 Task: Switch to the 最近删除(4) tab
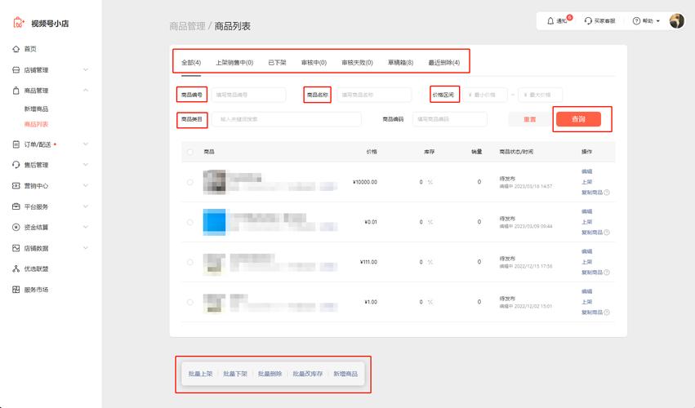click(x=443, y=63)
